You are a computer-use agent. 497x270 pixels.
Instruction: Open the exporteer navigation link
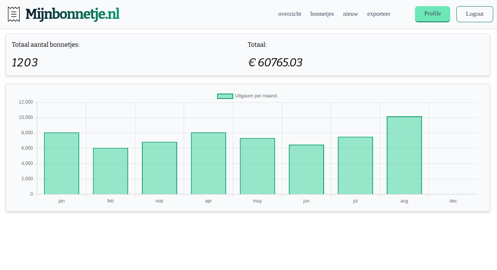[379, 14]
